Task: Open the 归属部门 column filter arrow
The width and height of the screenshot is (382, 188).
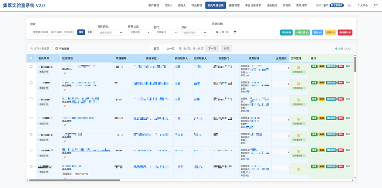Action: [231, 58]
